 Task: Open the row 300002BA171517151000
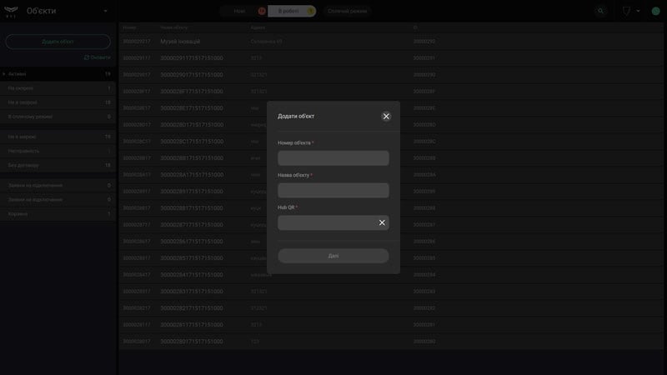[391, 175]
